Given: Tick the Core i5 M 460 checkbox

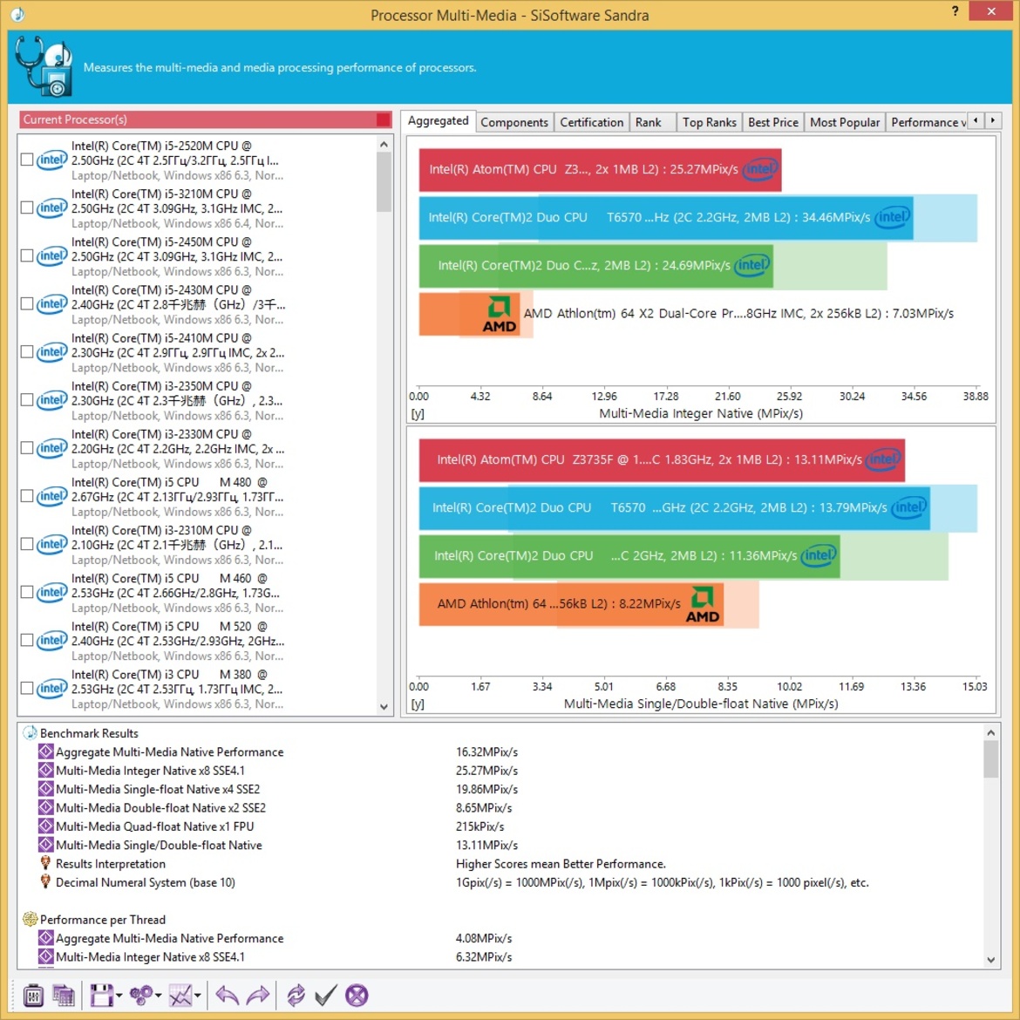Looking at the screenshot, I should coord(27,593).
